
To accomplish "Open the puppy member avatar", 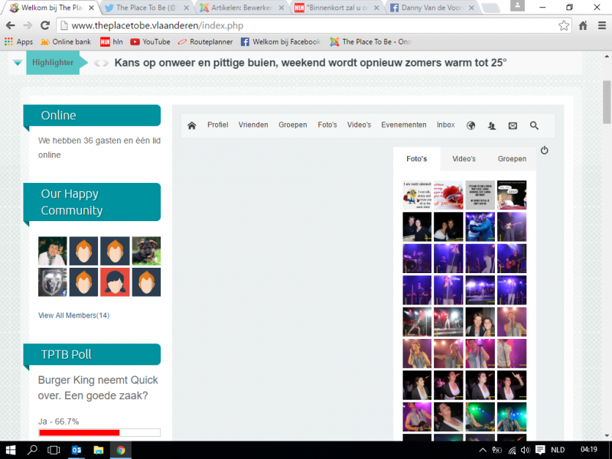I will tap(146, 251).
